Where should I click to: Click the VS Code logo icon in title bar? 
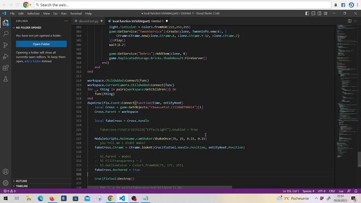pyautogui.click(x=4, y=14)
